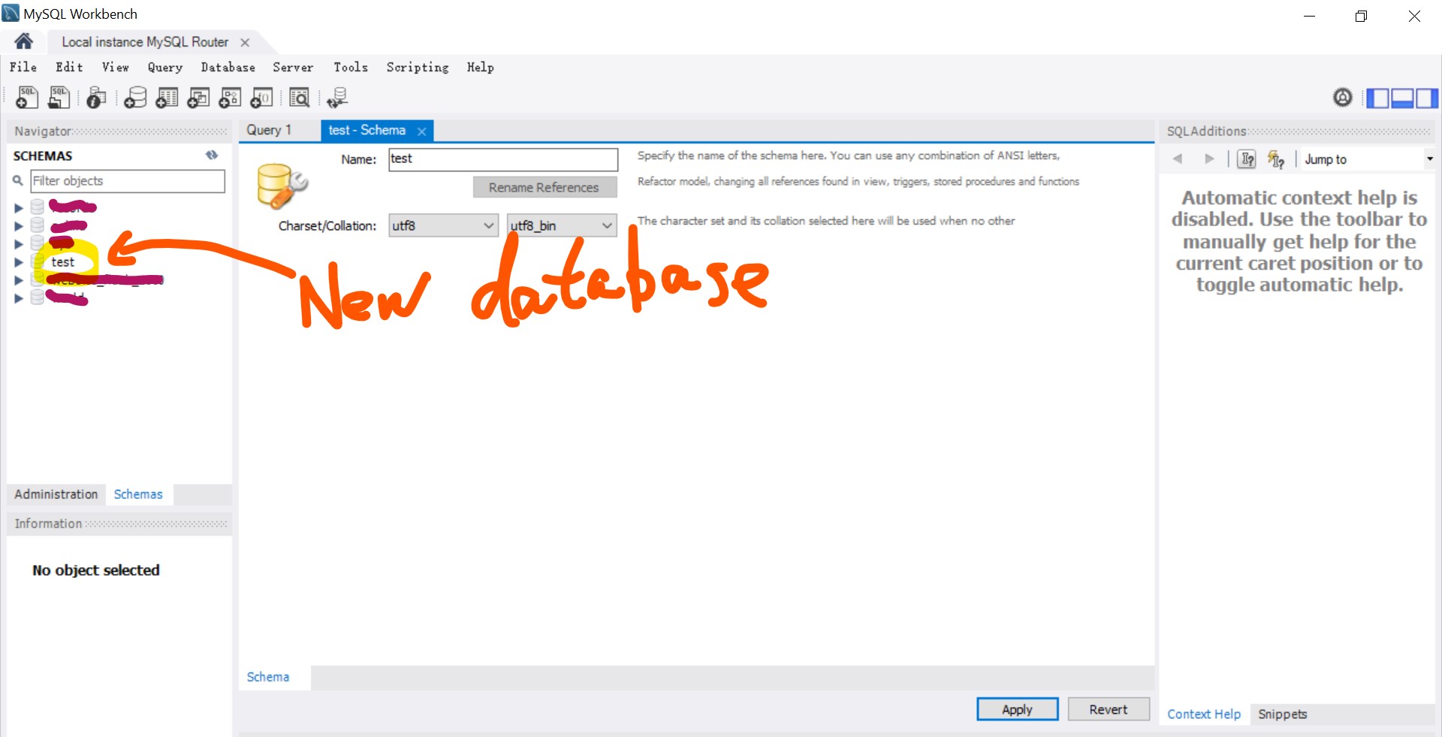
Task: Click the Filter objects search field
Action: 127,181
